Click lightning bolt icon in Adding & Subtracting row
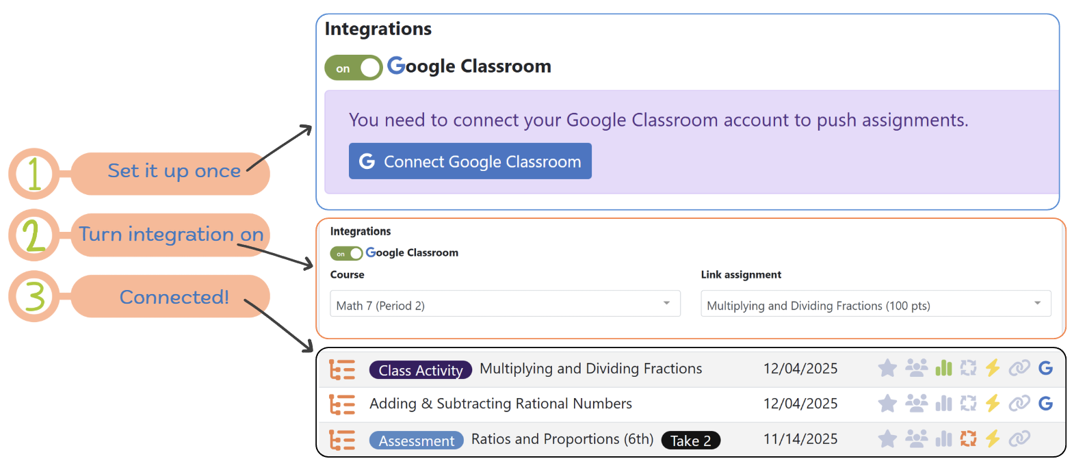Screen dimensions: 1085x461 (993, 404)
